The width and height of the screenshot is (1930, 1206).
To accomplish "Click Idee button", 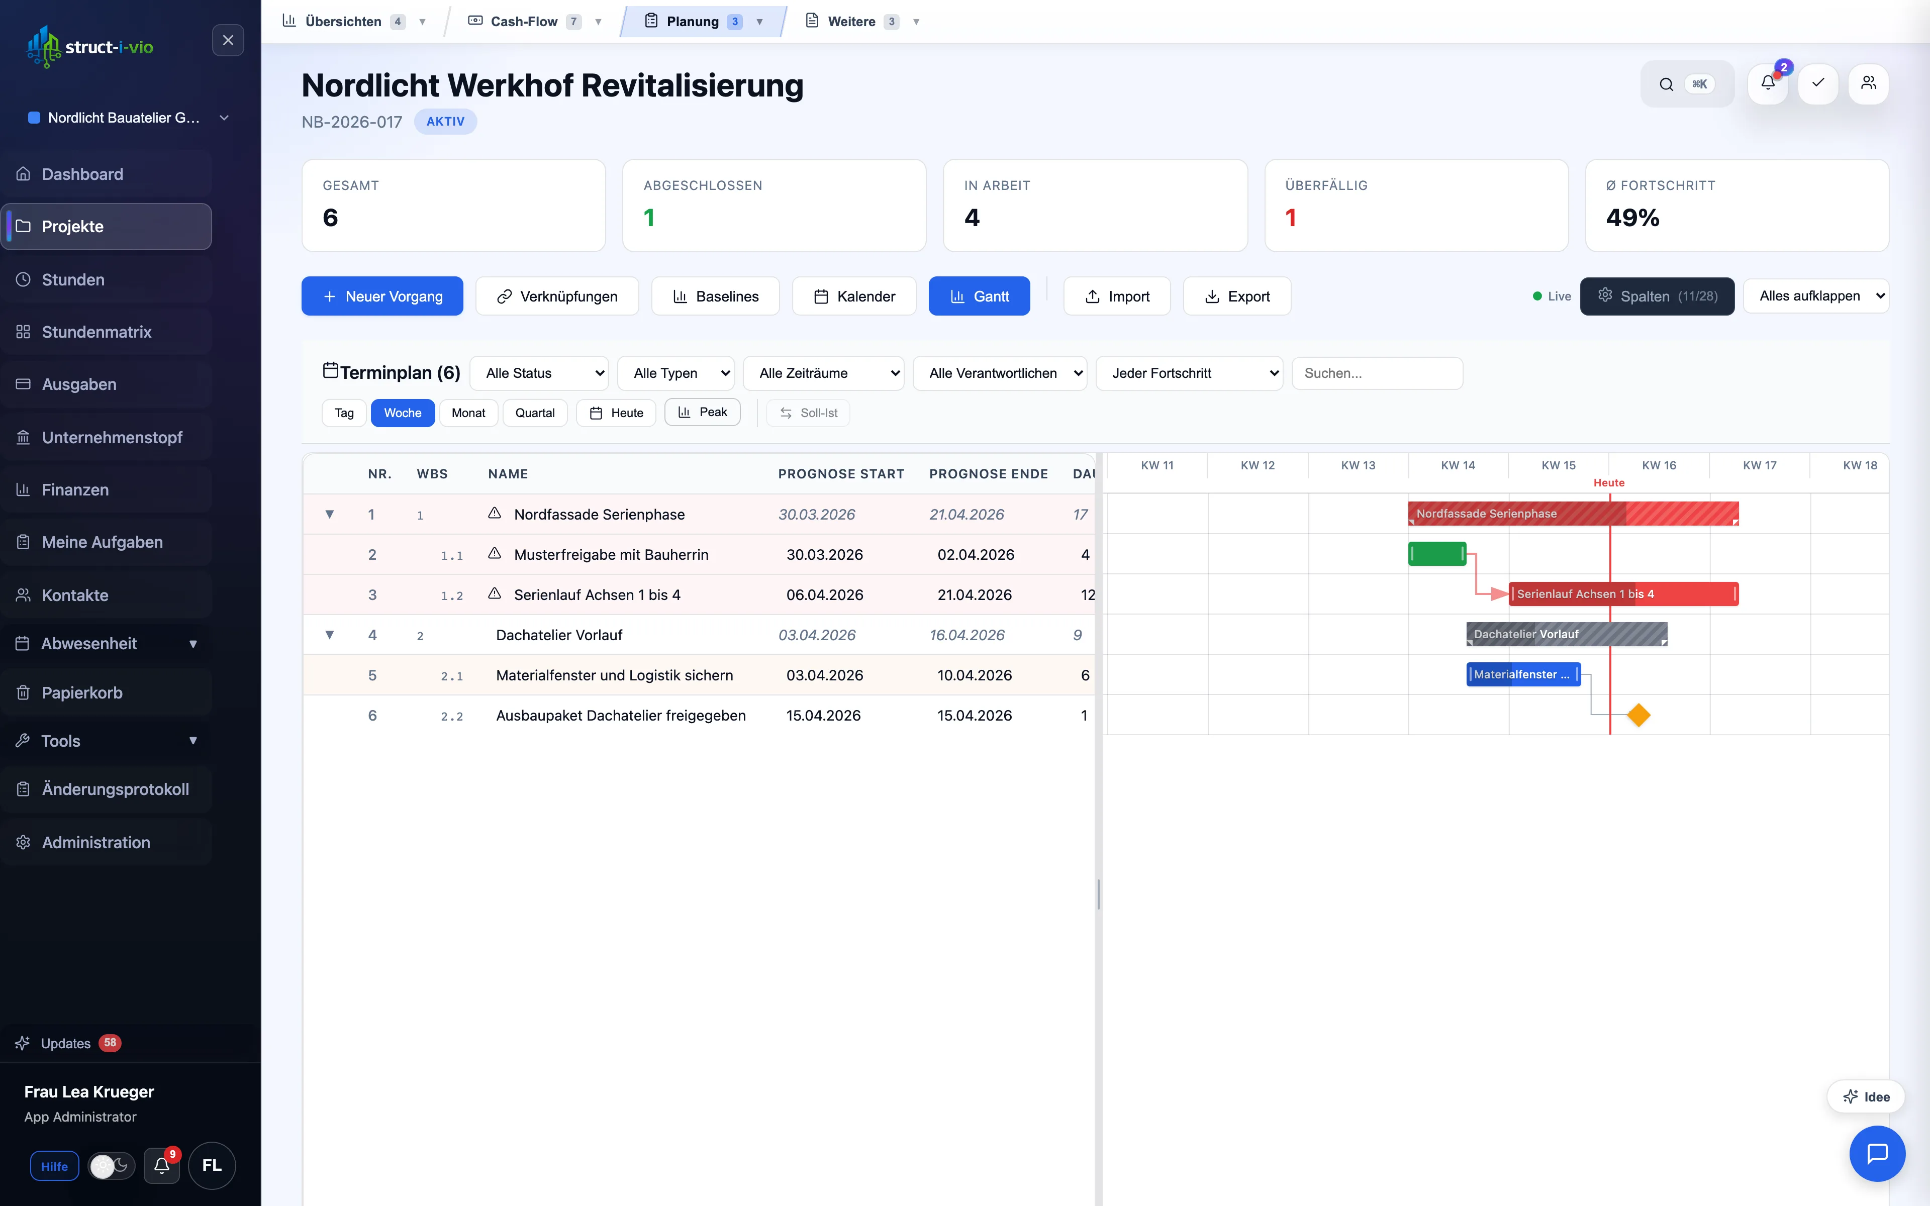I will click(x=1866, y=1097).
